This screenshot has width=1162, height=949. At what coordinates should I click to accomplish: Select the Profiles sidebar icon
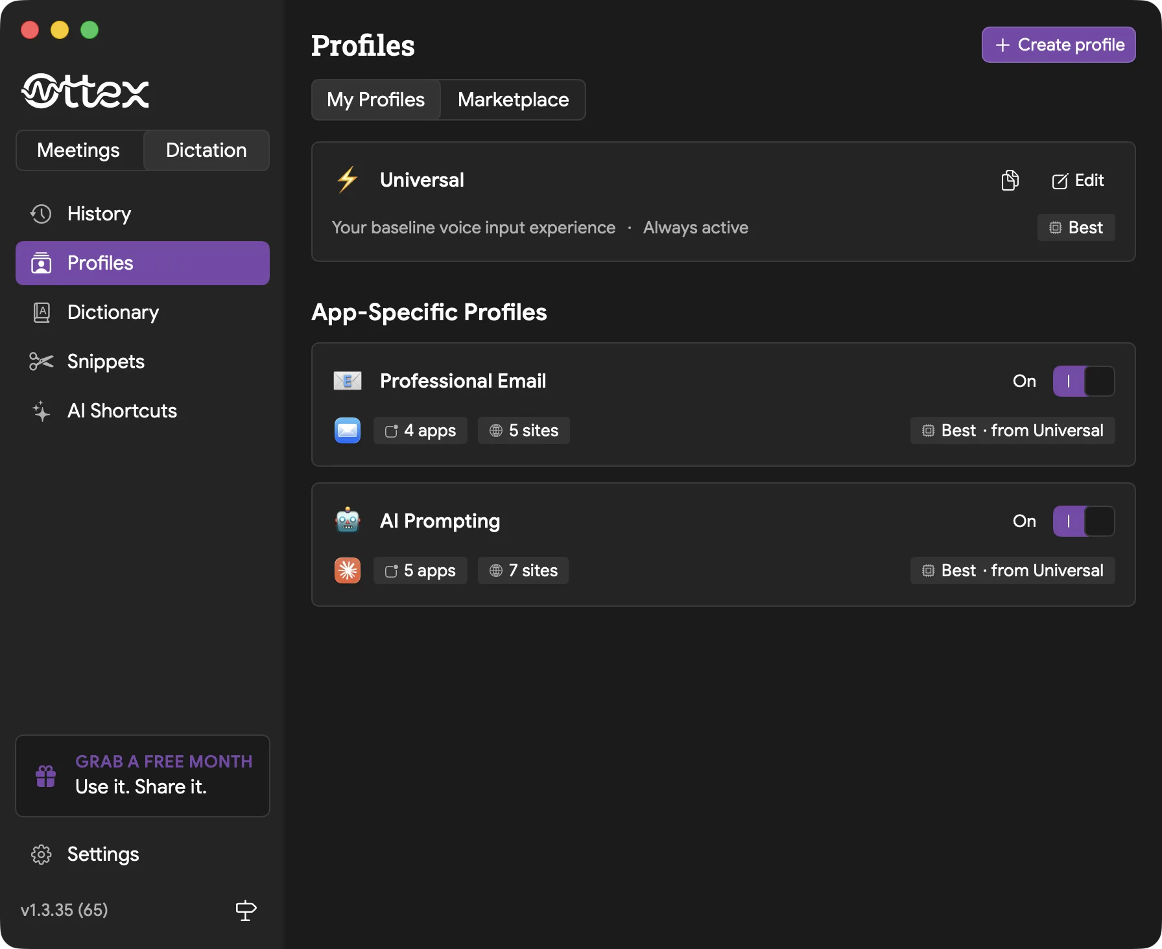coord(41,263)
